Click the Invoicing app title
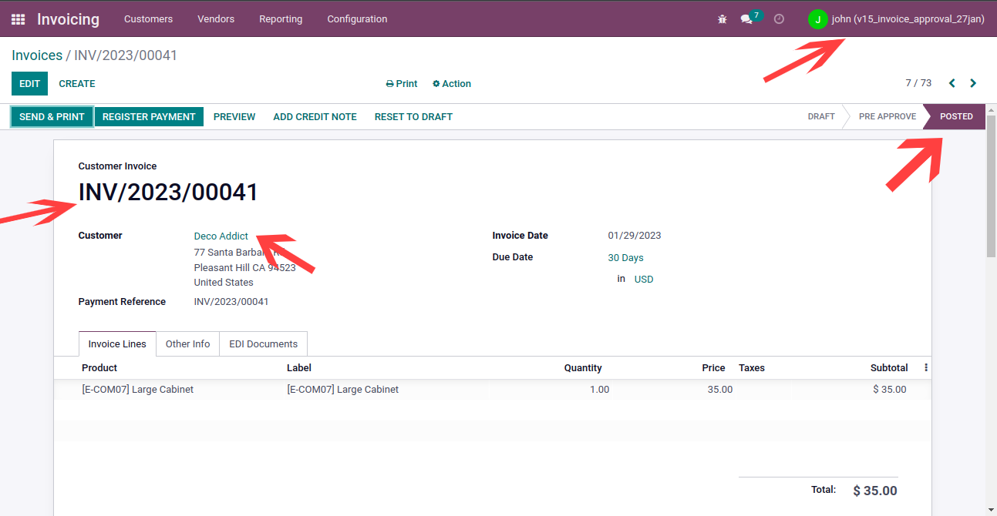Image resolution: width=997 pixels, height=516 pixels. [68, 18]
